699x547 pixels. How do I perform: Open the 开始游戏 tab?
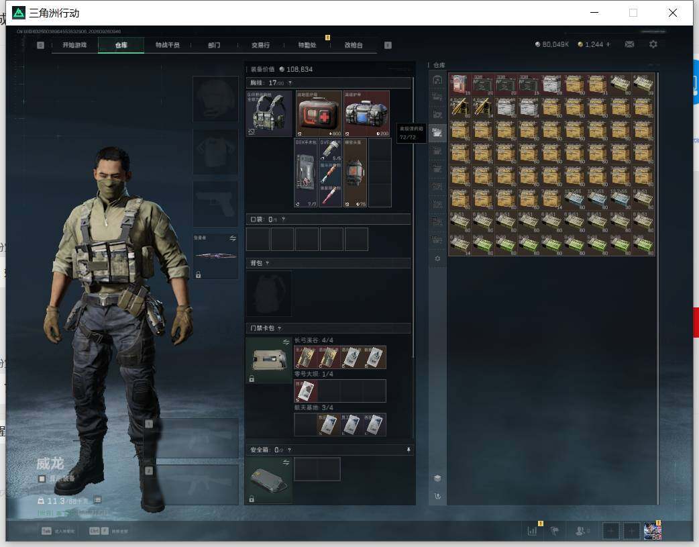pos(74,45)
